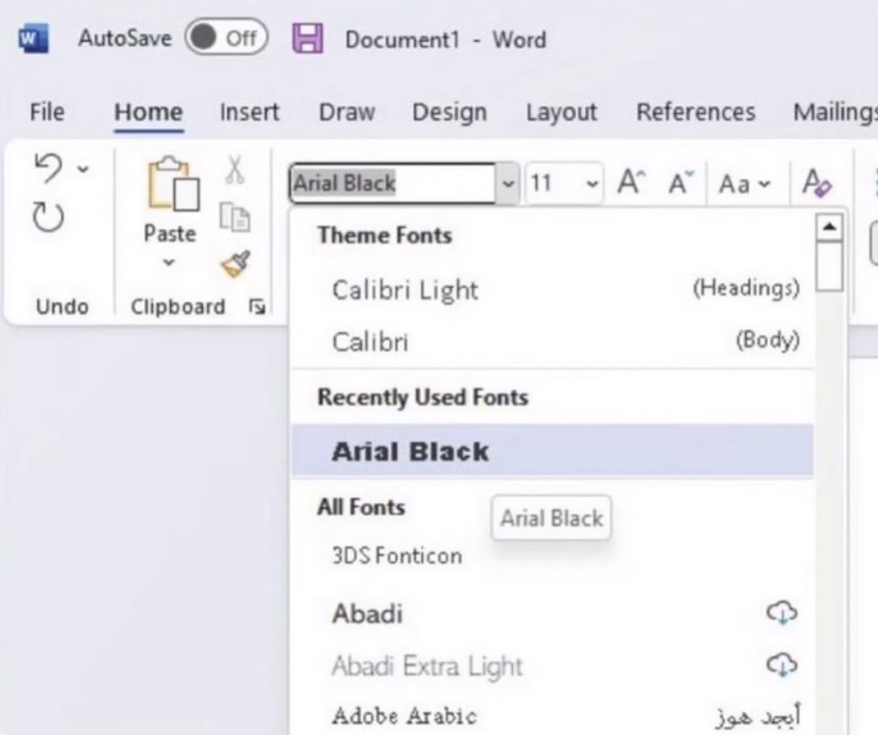Open the Insert tab
The width and height of the screenshot is (878, 735).
click(249, 112)
